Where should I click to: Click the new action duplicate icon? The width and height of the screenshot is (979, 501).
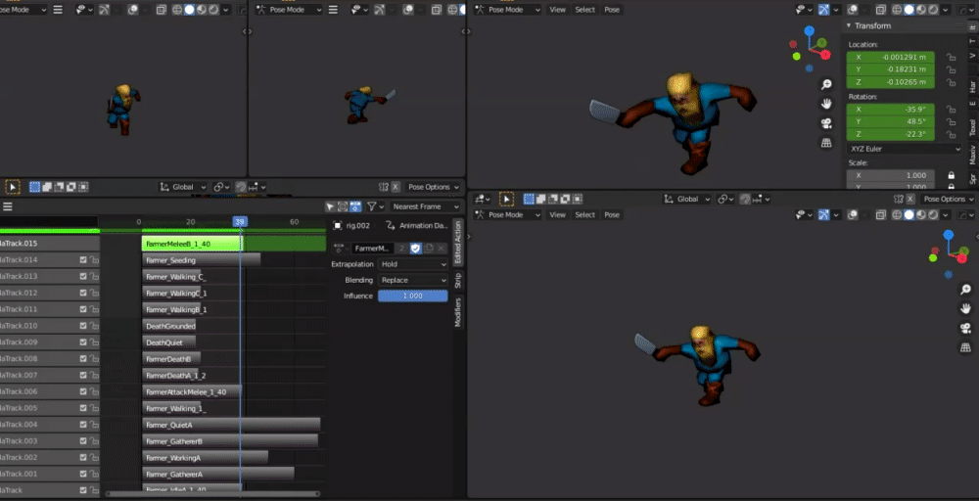coord(429,249)
